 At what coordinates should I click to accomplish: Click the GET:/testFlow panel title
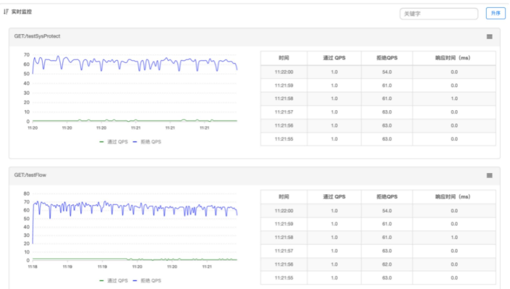tap(30, 175)
